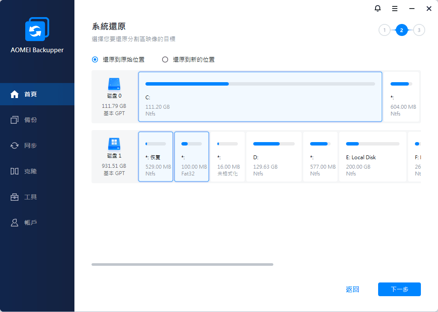Click the account person icon in sidebar
The image size is (438, 312).
15,223
